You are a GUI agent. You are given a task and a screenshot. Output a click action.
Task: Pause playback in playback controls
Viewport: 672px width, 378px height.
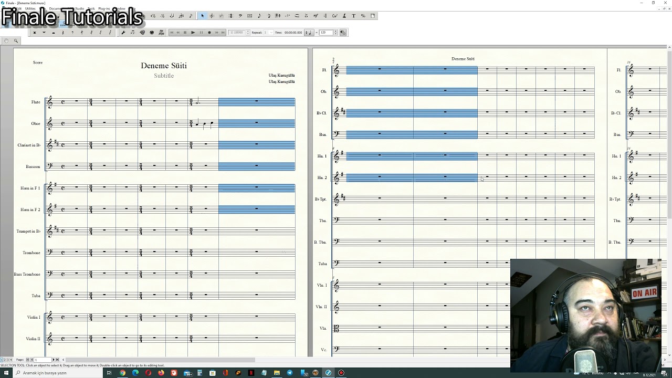[201, 33]
